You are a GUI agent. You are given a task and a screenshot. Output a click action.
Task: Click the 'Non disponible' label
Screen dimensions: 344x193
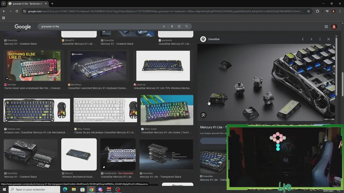[x=126, y=173]
